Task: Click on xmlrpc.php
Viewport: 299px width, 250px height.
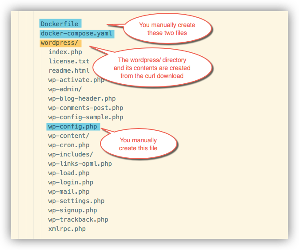Action: pyautogui.click(x=67, y=229)
